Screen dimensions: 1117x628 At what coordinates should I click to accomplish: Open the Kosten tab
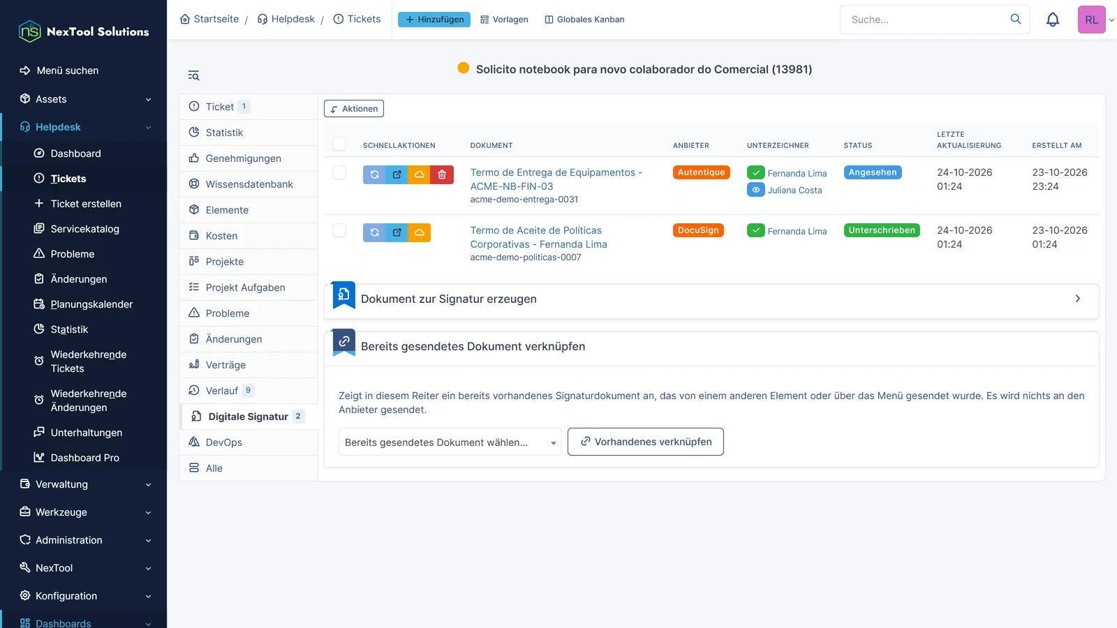(x=249, y=236)
